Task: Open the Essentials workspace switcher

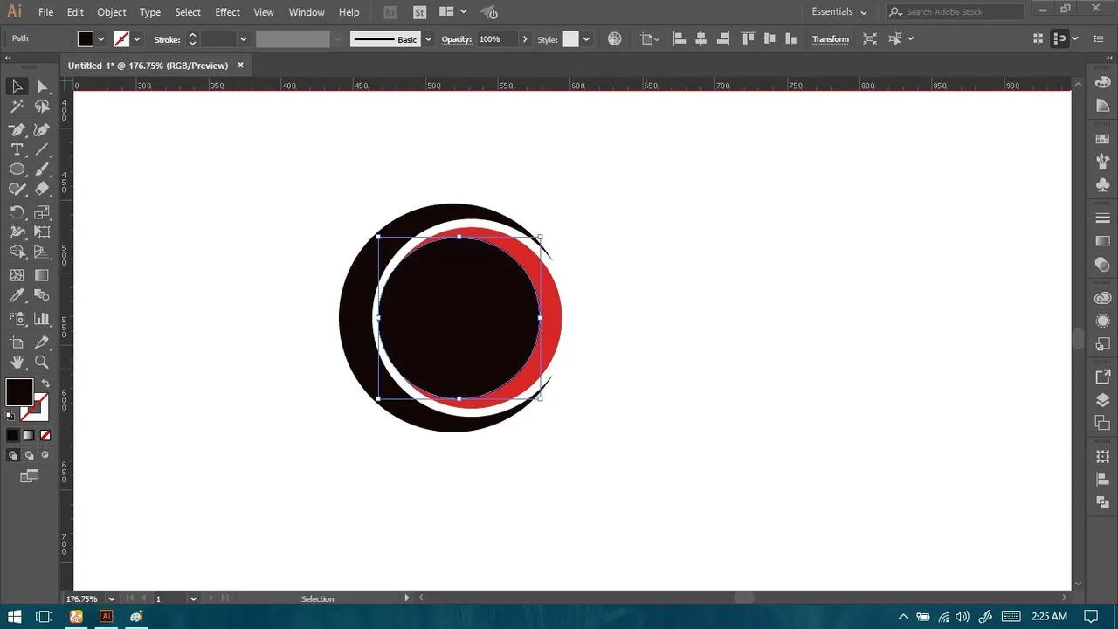Action: pos(839,12)
